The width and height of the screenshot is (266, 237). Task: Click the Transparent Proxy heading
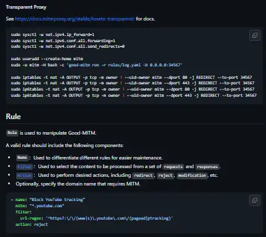26,7
